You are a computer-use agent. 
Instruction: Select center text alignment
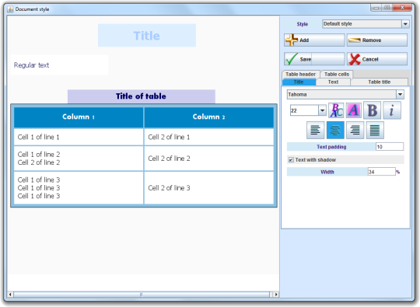click(x=335, y=130)
